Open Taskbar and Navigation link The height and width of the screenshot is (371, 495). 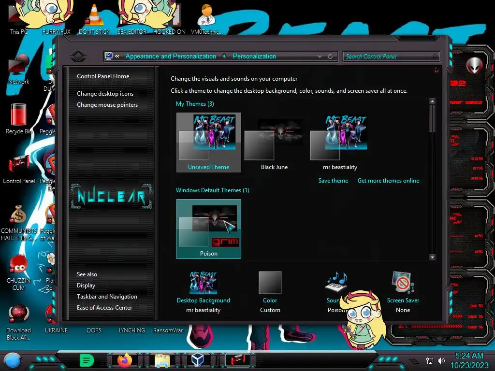(107, 297)
